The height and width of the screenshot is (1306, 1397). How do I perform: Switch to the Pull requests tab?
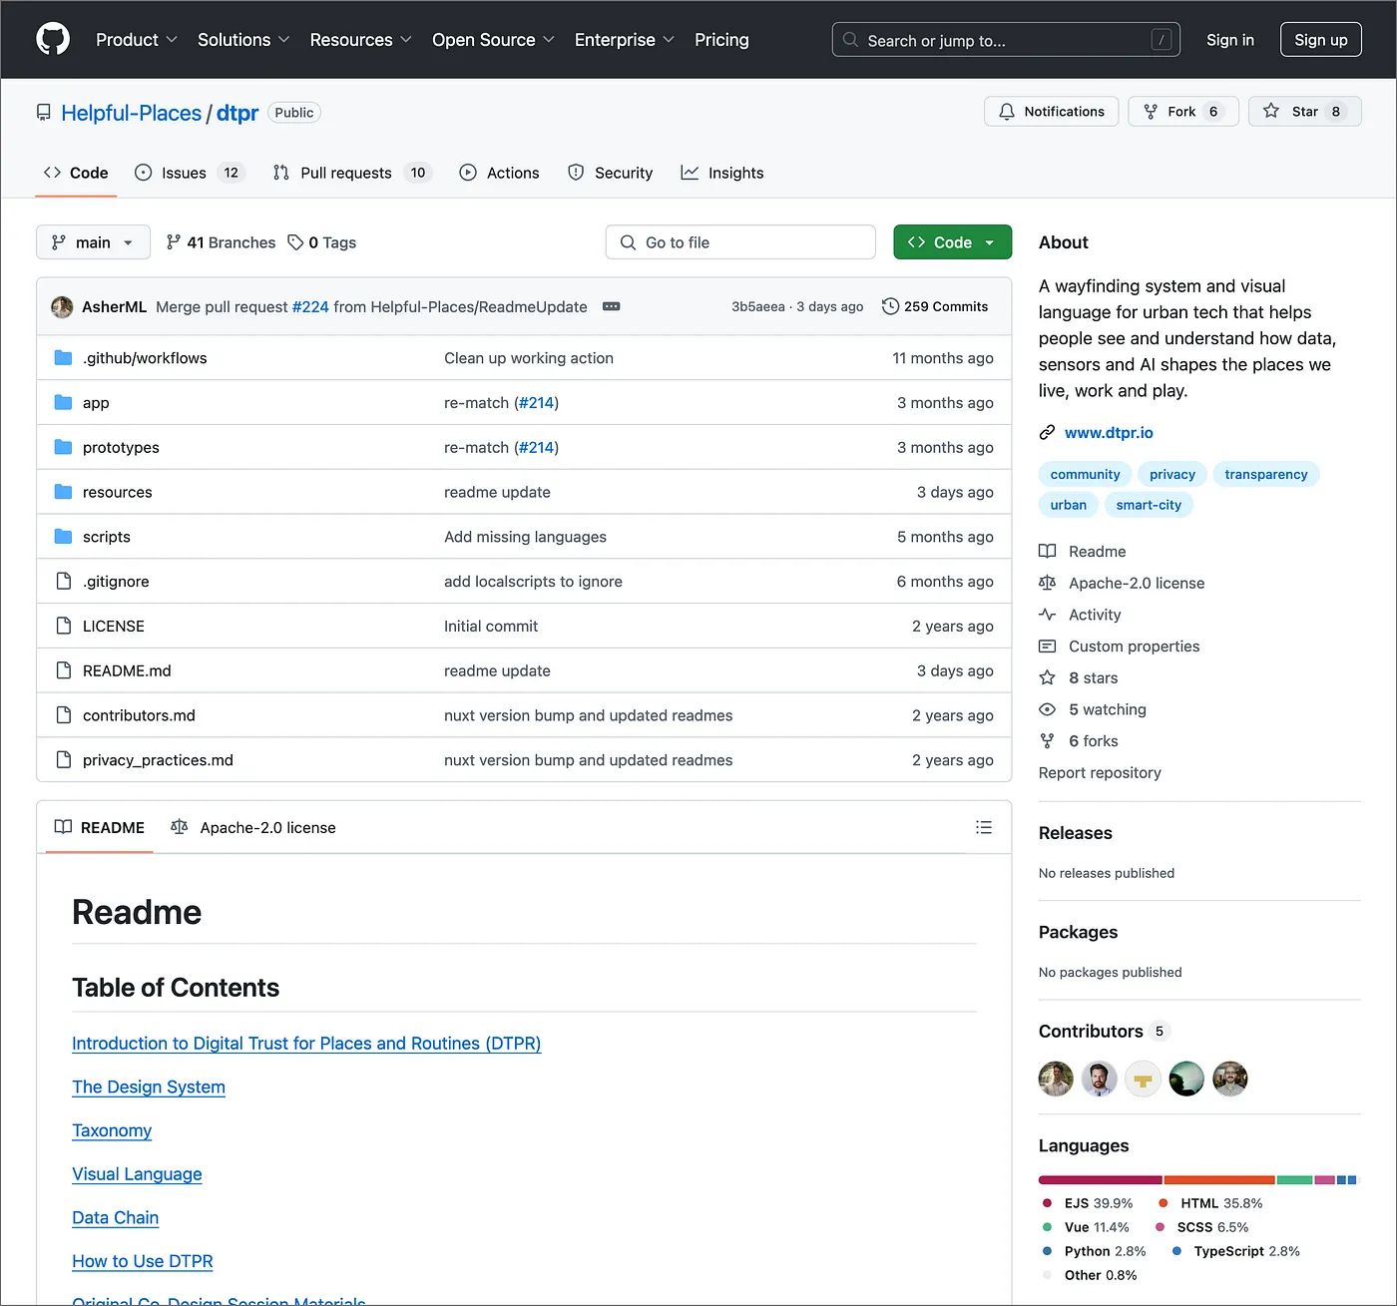pyautogui.click(x=351, y=173)
